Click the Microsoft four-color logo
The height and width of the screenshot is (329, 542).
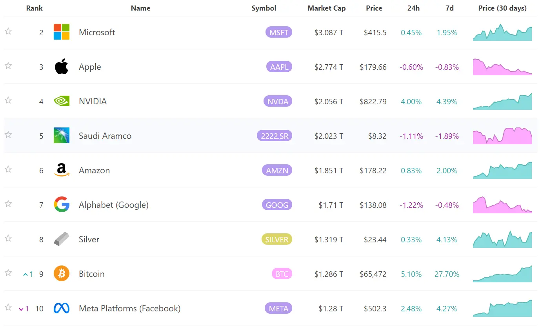tap(60, 32)
